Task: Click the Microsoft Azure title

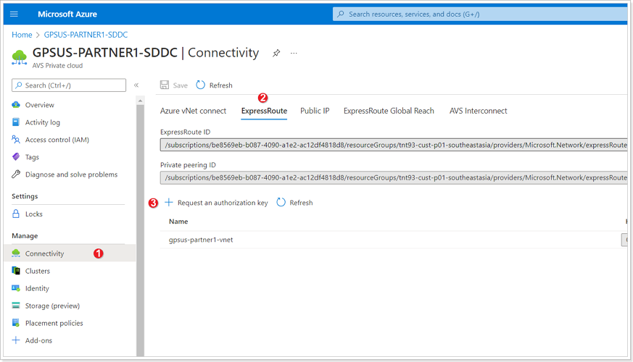Action: tap(67, 14)
